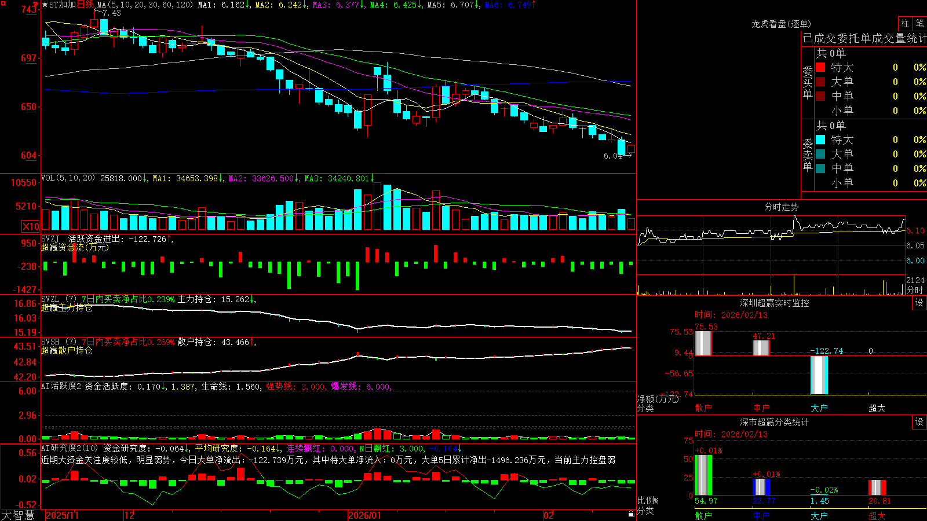Click the 2025/11 date marker
This screenshot has width=927, height=521.
(62, 515)
